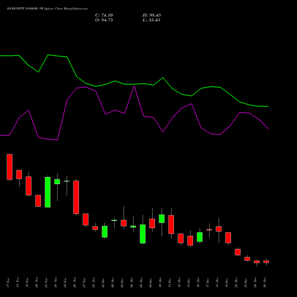Select the 21 Nov date label
297x297 pixels.
tap(46, 282)
